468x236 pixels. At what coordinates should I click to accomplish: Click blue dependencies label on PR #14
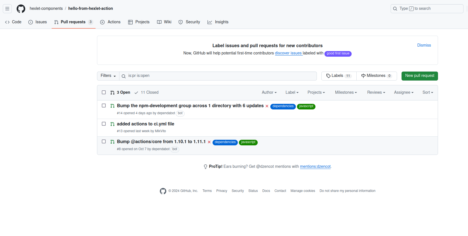[x=283, y=106]
